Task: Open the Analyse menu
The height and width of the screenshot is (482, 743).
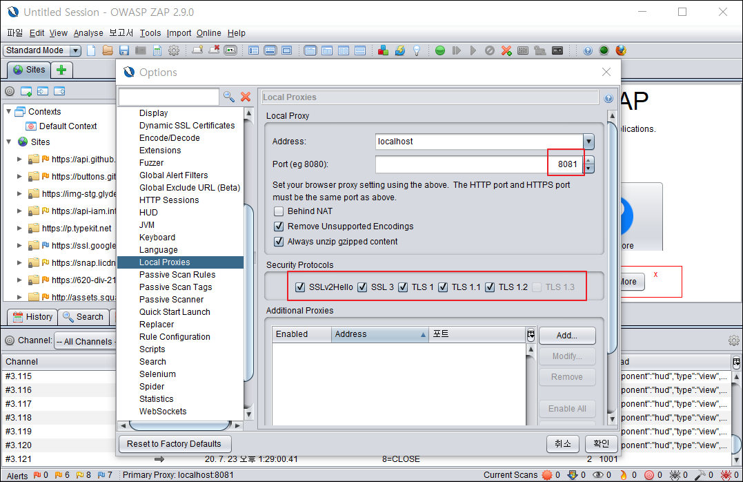Action: (x=88, y=32)
